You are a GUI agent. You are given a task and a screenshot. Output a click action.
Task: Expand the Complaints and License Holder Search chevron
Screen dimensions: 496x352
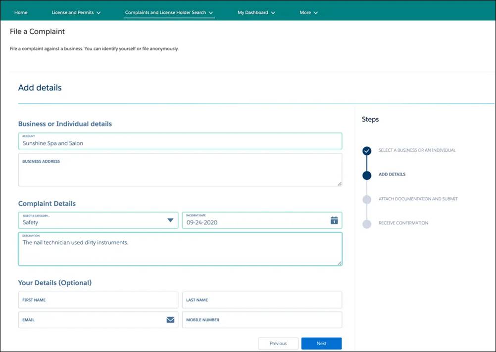click(211, 13)
